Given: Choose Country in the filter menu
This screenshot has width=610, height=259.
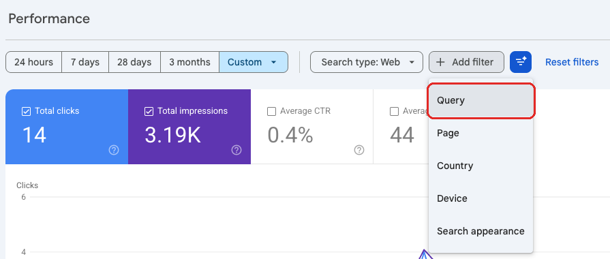Looking at the screenshot, I should click(x=481, y=166).
